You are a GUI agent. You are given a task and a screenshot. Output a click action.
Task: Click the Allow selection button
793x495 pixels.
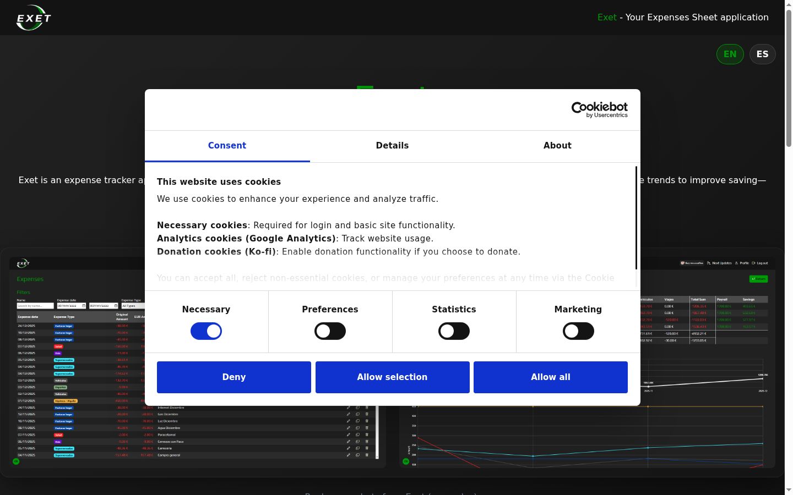point(392,377)
